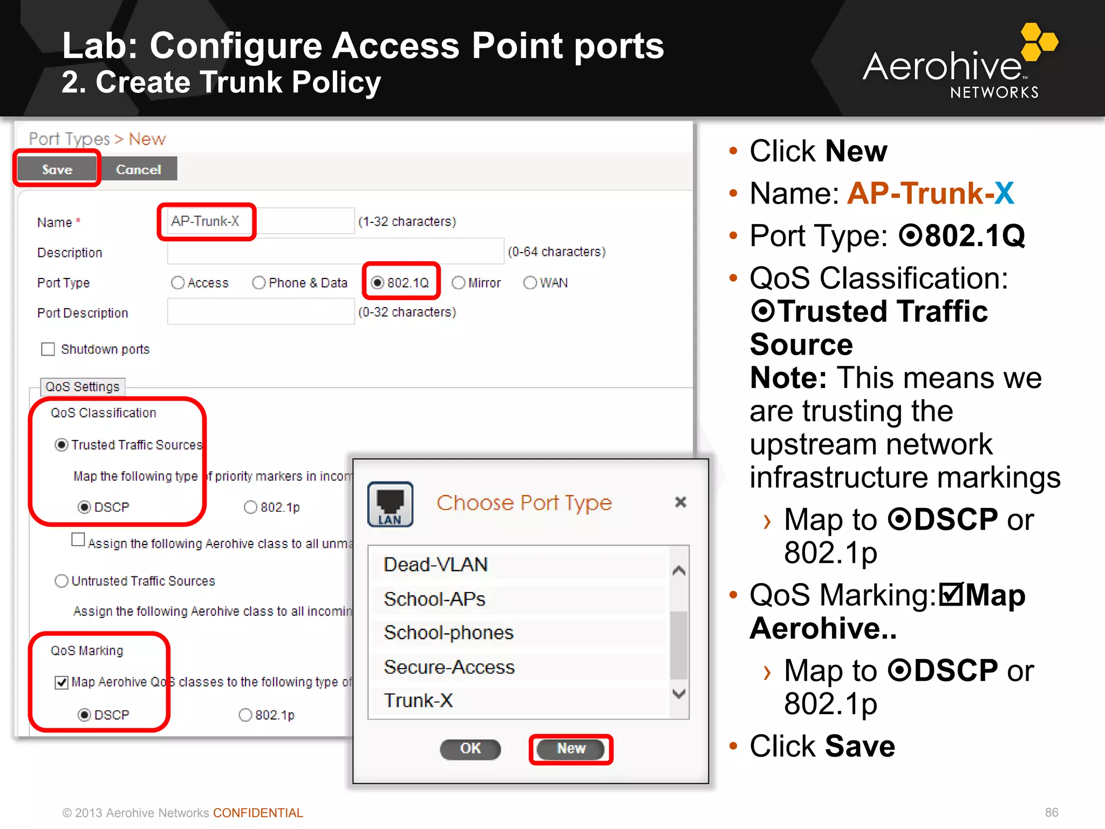The width and height of the screenshot is (1105, 829).
Task: Select Untrusted Traffic Sources radio
Action: pos(62,581)
